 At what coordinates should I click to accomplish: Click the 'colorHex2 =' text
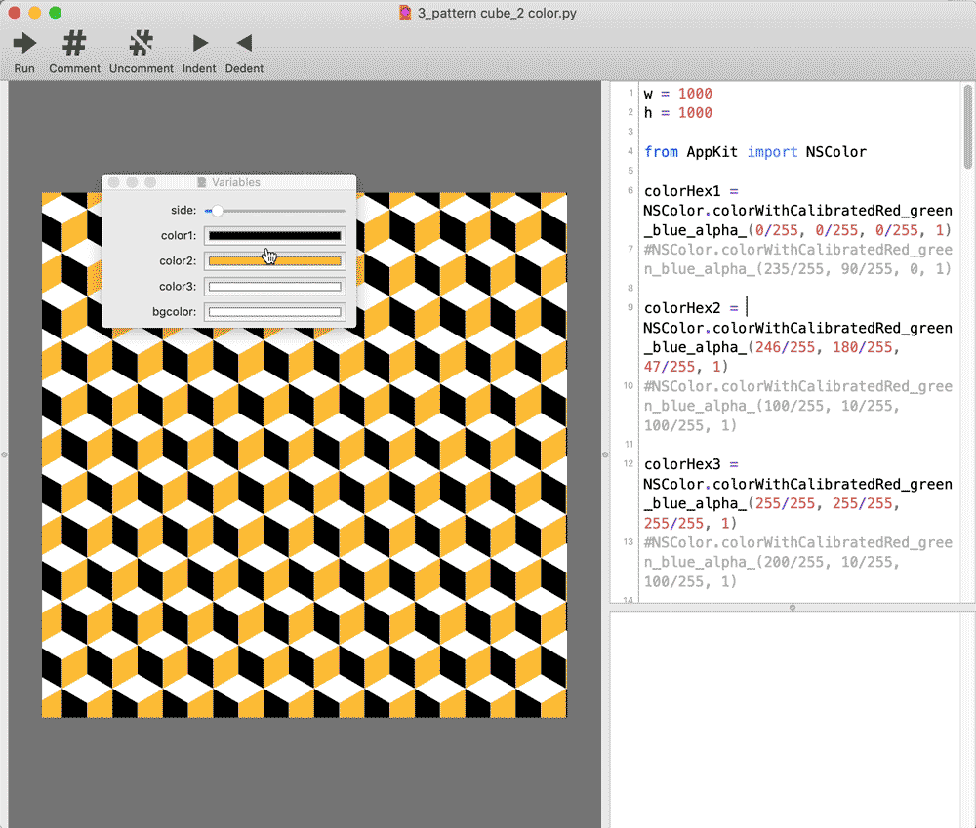coord(691,308)
